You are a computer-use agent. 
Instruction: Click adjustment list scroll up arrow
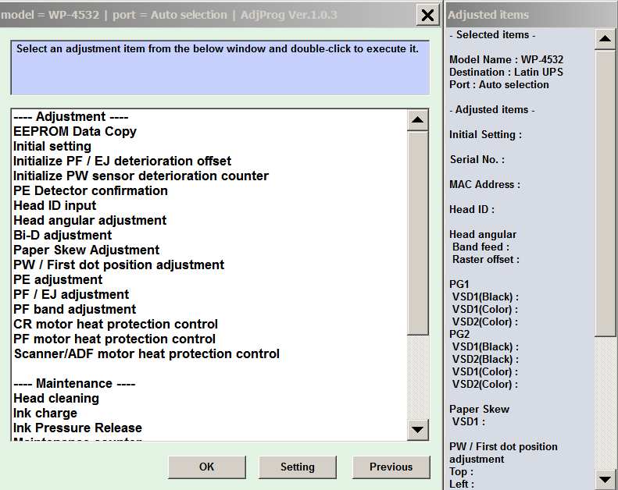pos(418,119)
